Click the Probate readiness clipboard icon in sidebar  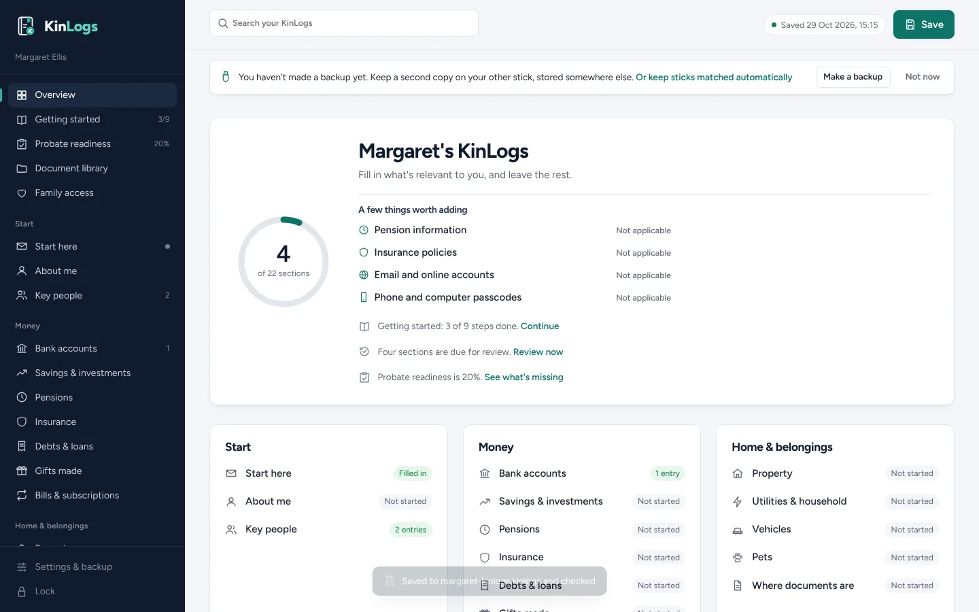22,144
